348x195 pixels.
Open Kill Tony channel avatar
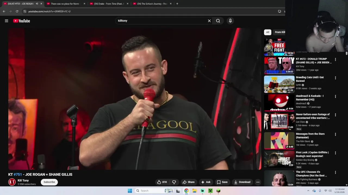12,182
